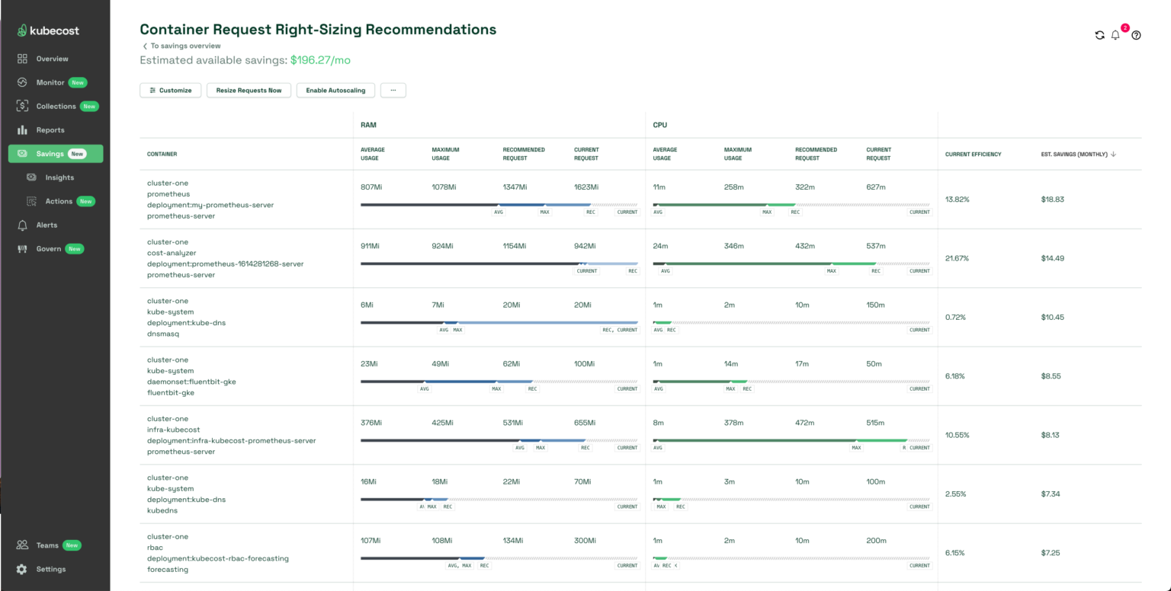This screenshot has height=591, width=1171.
Task: Click the Collections sidebar icon
Action: [x=22, y=106]
